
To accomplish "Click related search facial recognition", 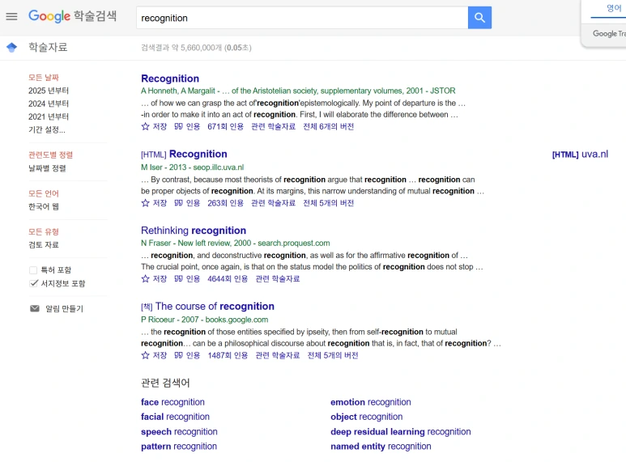I will 175,417.
